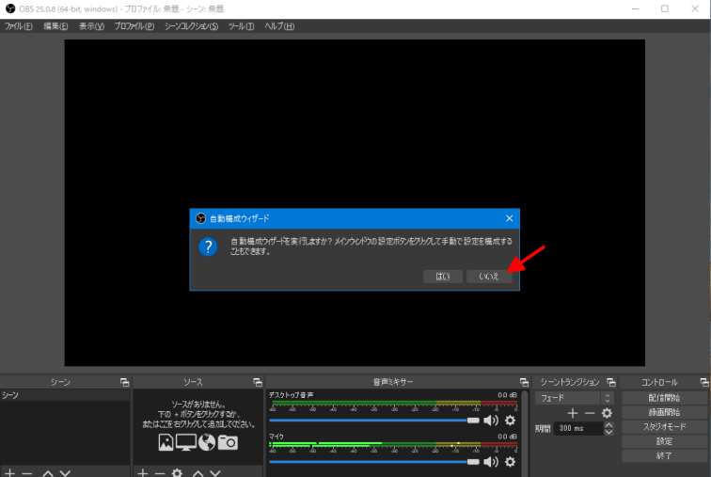
Task: Move source up with arrow
Action: pyautogui.click(x=197, y=473)
